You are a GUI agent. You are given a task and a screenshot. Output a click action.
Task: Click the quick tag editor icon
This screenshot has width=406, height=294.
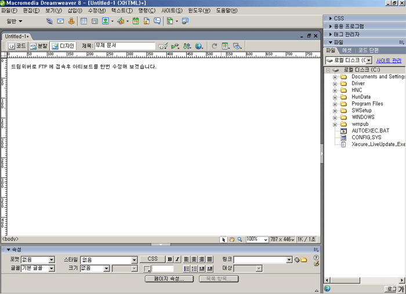316,264
